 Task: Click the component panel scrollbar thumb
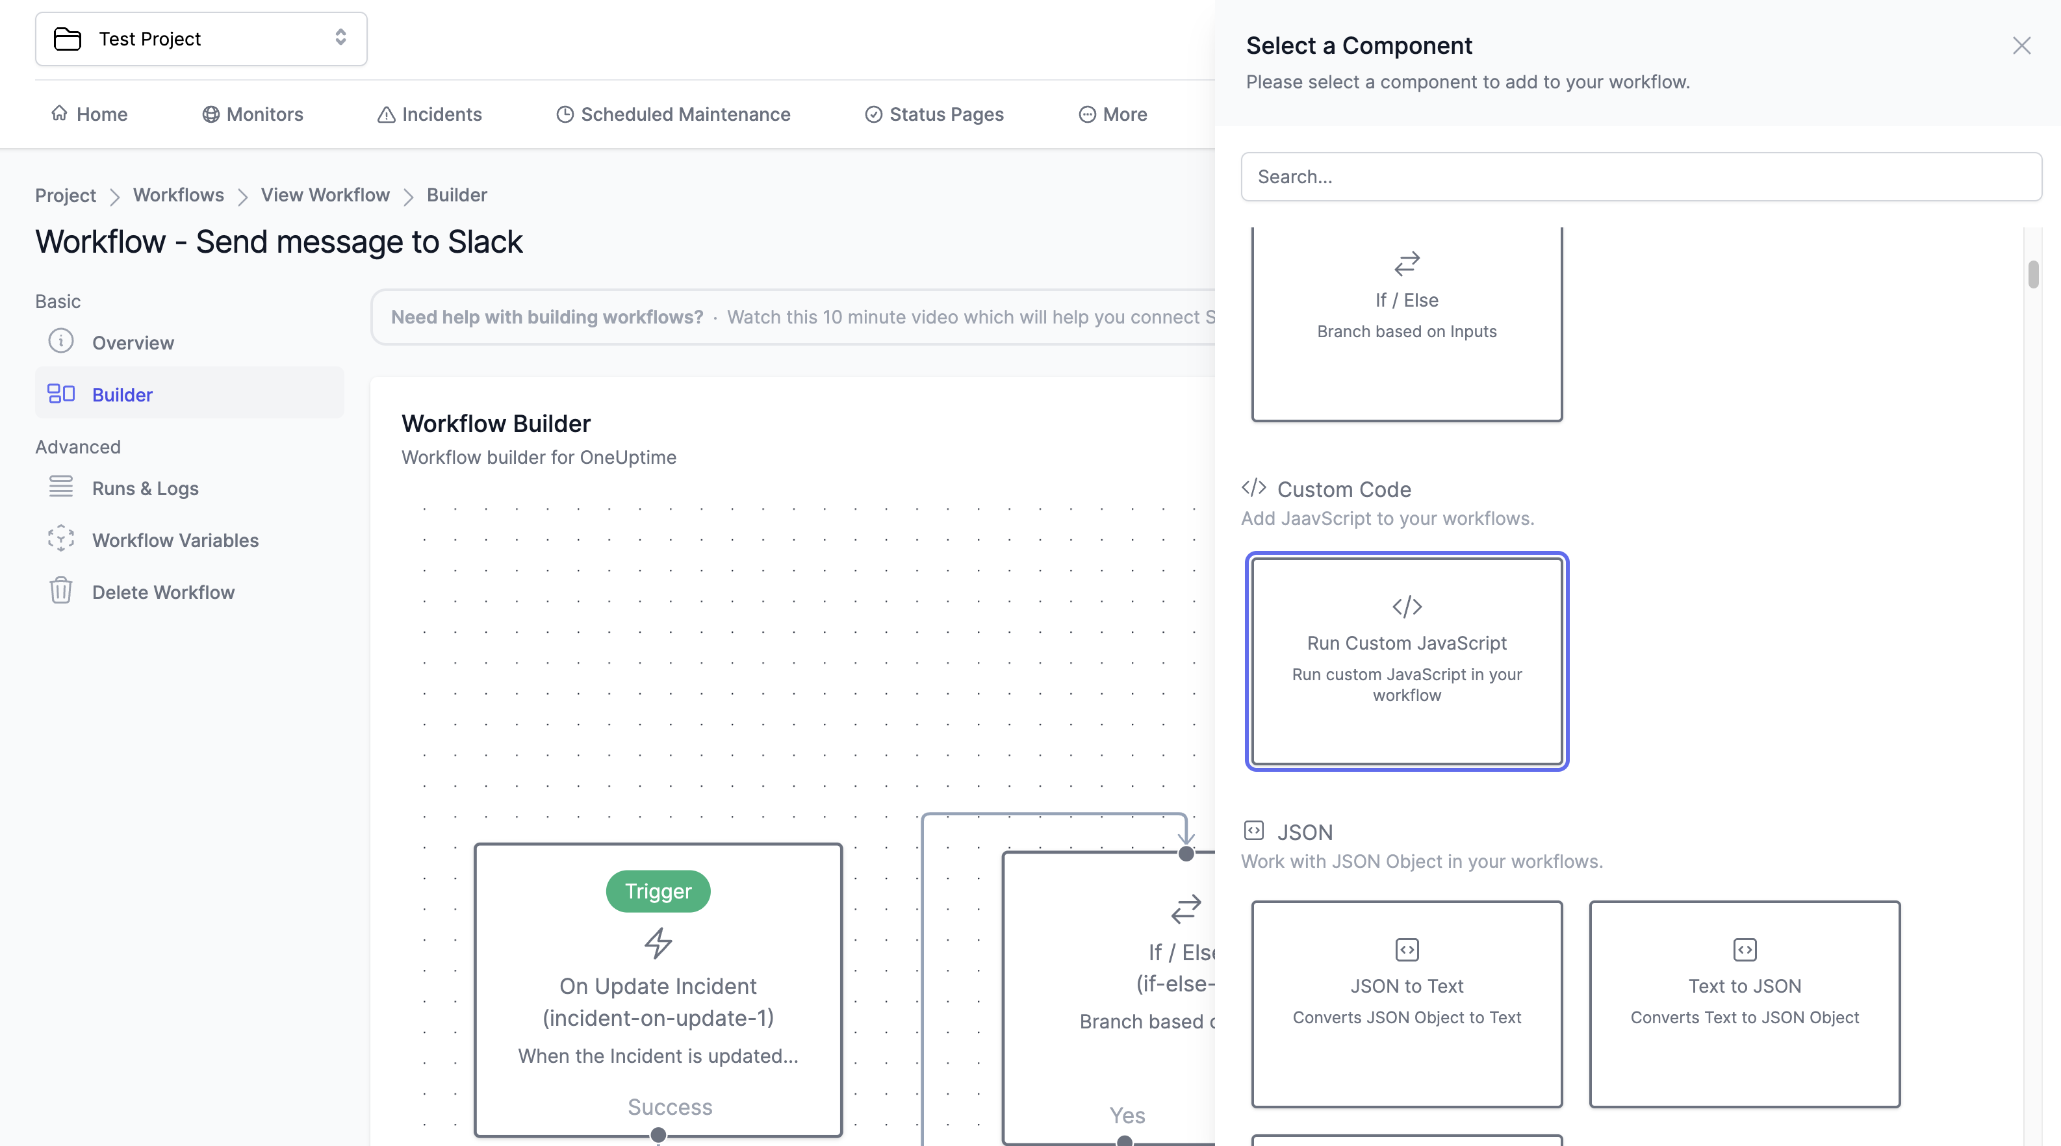click(x=2033, y=274)
